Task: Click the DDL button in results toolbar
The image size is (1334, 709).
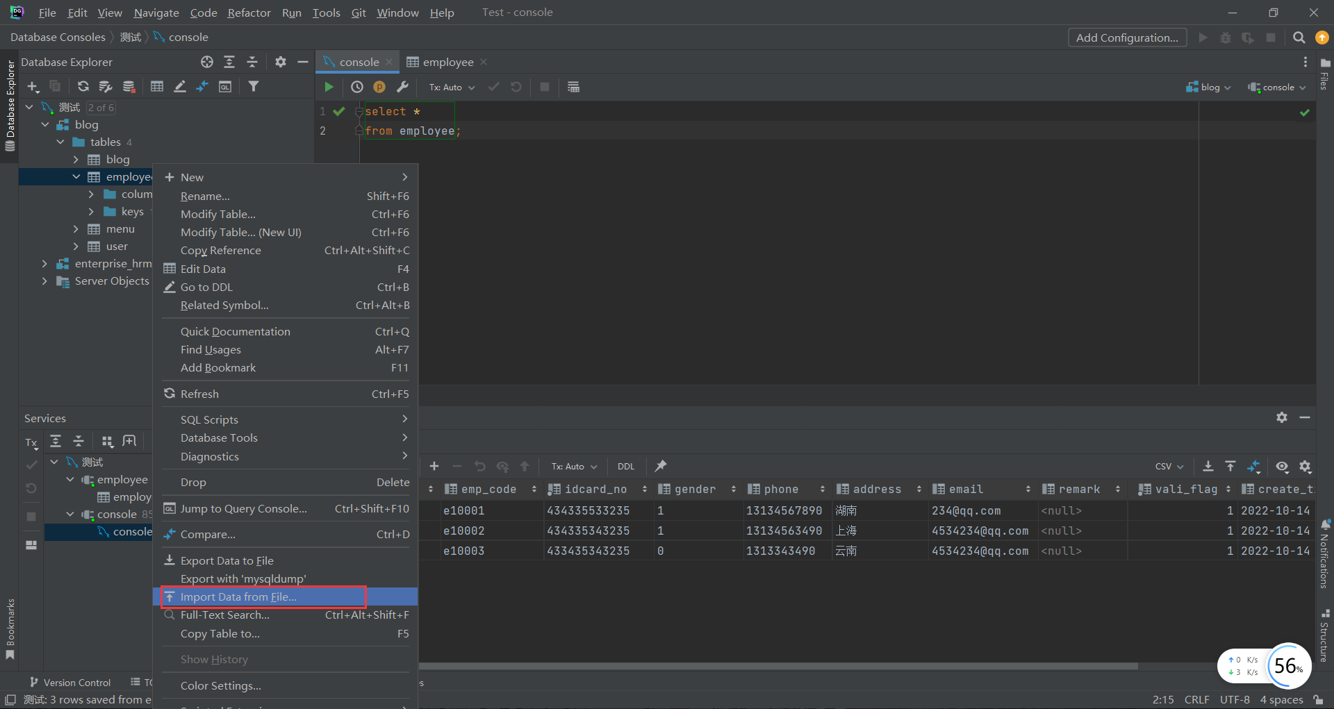Action: 626,466
